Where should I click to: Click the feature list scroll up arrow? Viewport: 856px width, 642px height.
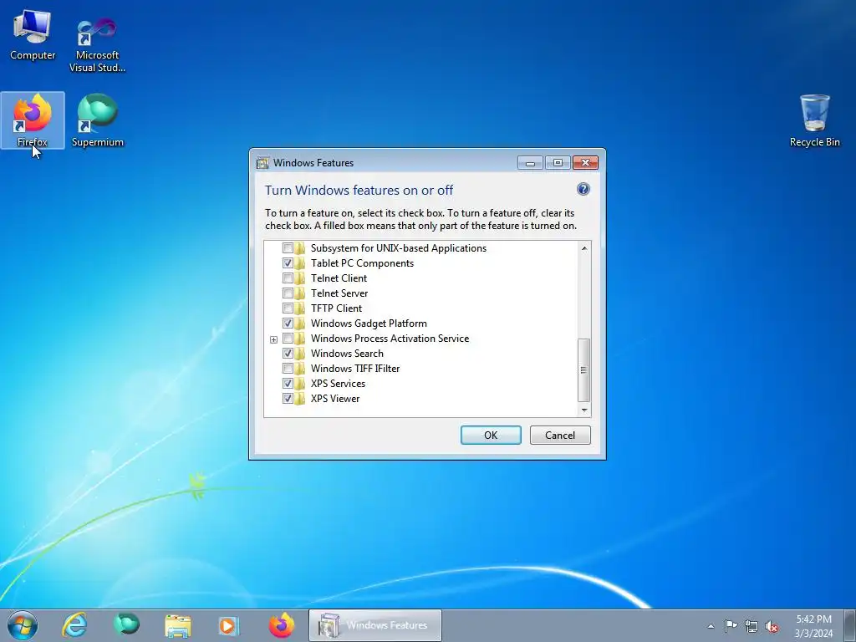click(x=584, y=248)
